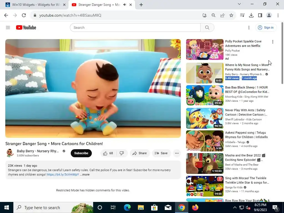Close the Win10 Widgets tab
The width and height of the screenshot is (284, 213).
pyautogui.click(x=64, y=5)
